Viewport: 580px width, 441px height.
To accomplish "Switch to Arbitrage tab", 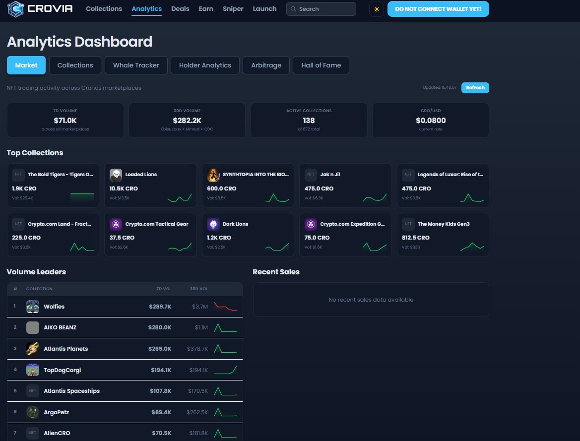I will point(266,65).
